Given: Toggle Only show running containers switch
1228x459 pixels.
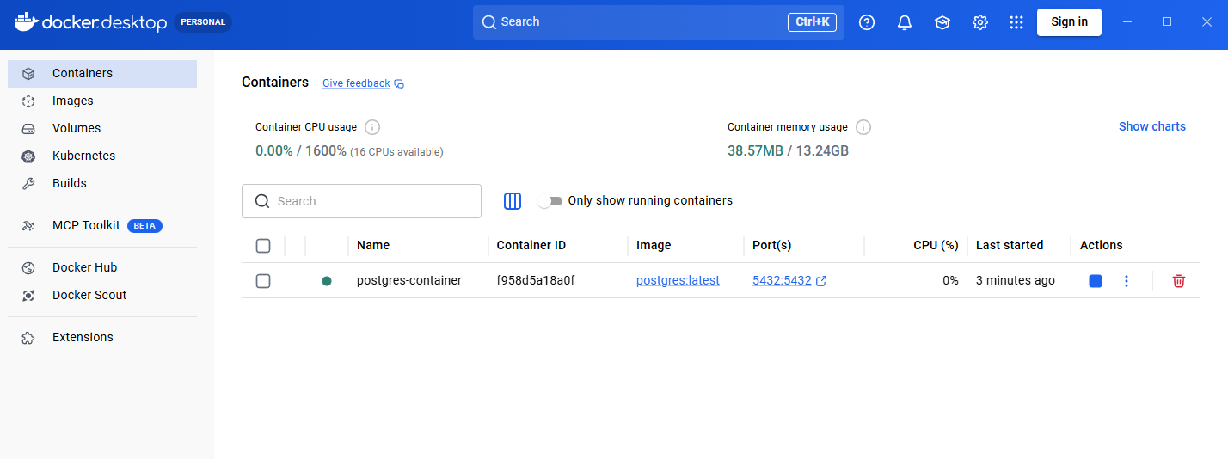Looking at the screenshot, I should pyautogui.click(x=550, y=201).
